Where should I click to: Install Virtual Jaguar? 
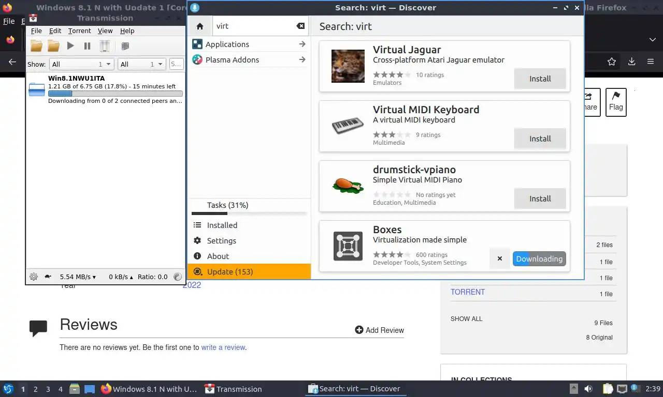[x=540, y=79]
